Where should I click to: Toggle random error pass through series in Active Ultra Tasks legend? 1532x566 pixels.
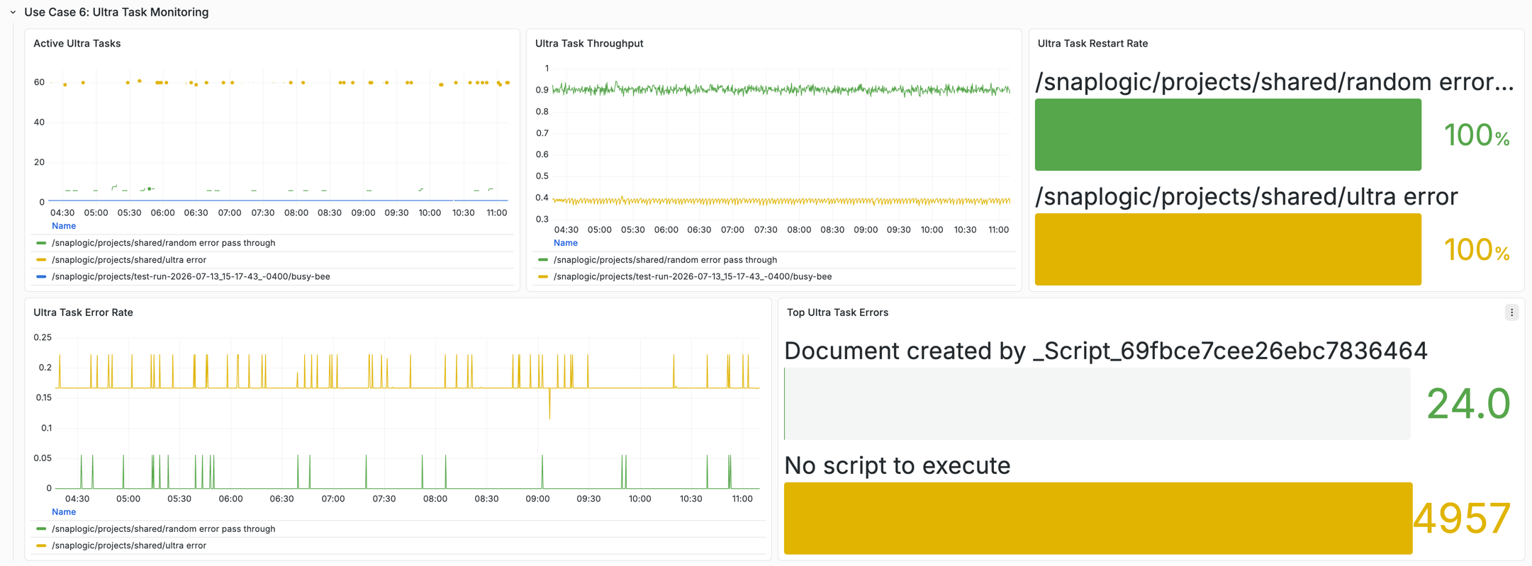pyautogui.click(x=163, y=243)
